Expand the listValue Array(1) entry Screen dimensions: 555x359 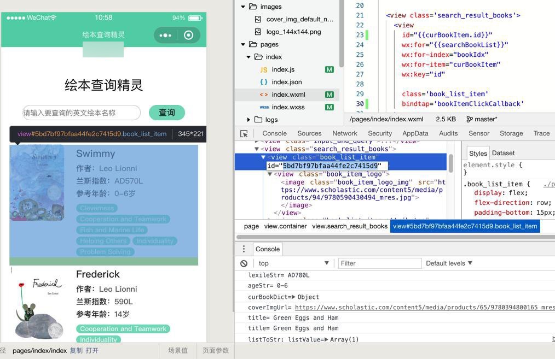(326, 339)
